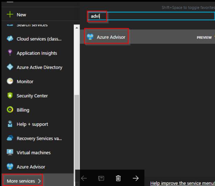The width and height of the screenshot is (215, 186).
Task: Open Application Insights from sidebar
Action: coord(37,53)
